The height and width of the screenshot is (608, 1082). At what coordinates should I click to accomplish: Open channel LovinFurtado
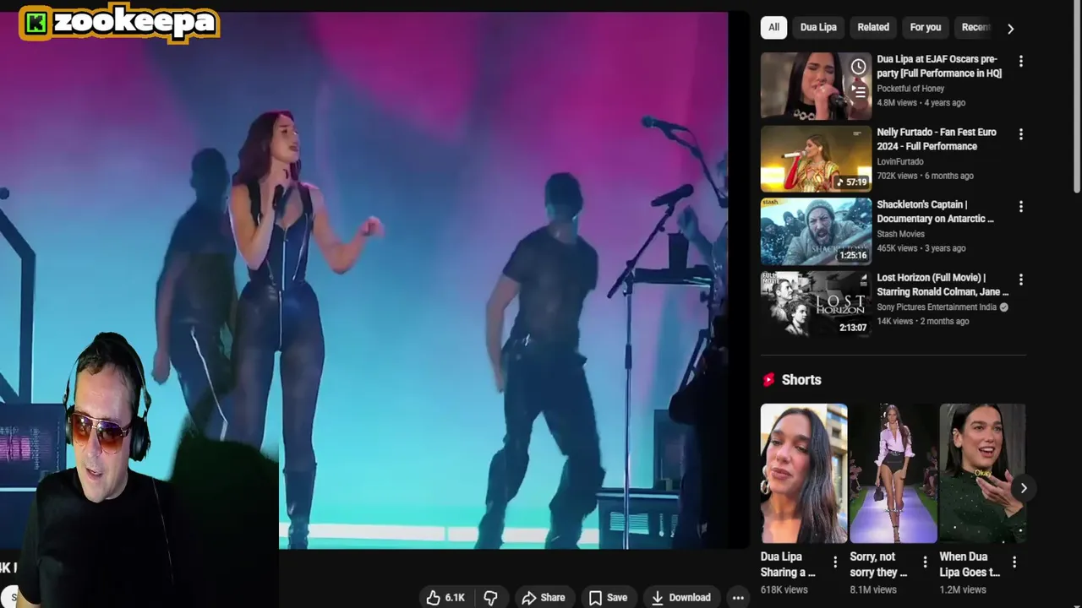tap(899, 161)
